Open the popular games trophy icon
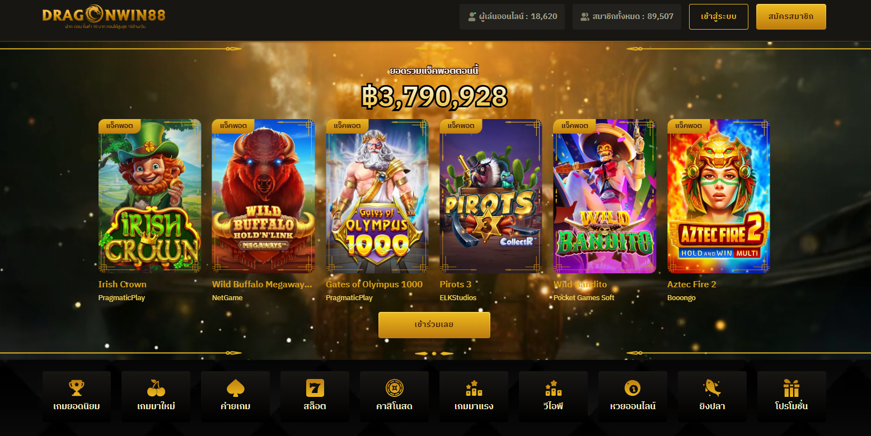 point(77,388)
